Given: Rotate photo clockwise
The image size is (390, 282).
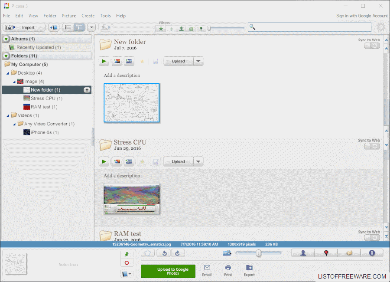Looking at the screenshot, I should (178, 253).
